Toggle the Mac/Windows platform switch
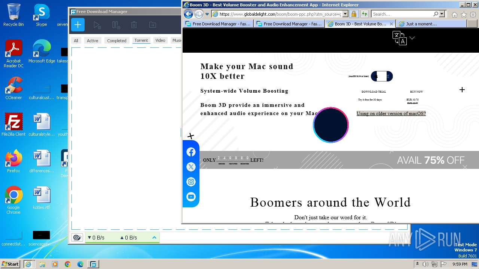This screenshot has height=269, width=479. (382, 76)
